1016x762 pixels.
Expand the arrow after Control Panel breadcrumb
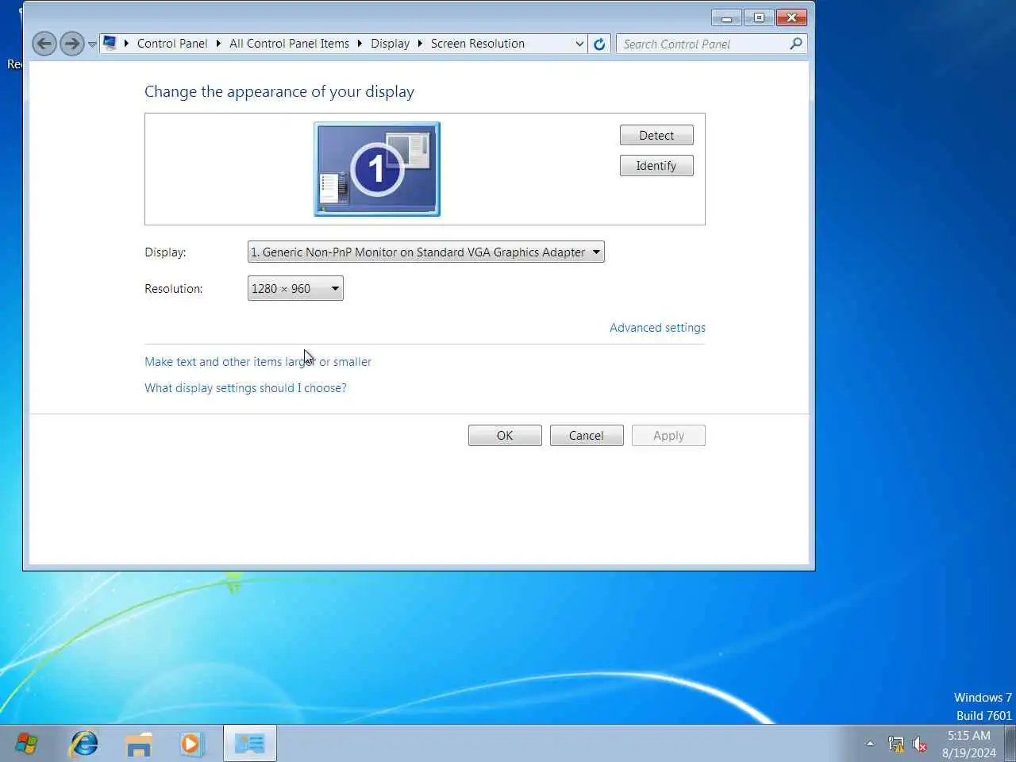point(218,44)
